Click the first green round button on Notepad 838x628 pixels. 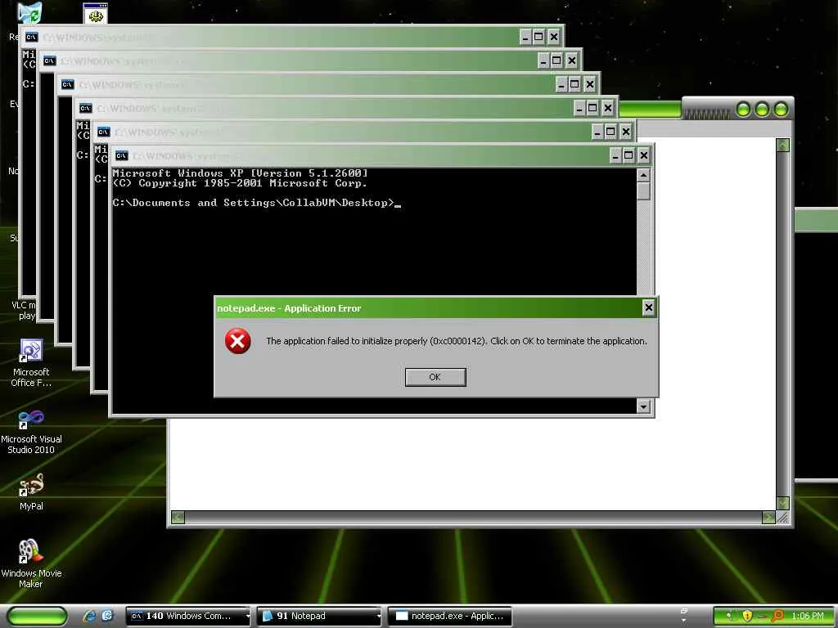(743, 110)
